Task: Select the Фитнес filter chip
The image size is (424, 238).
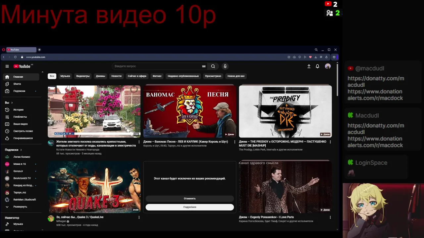Action: click(157, 76)
